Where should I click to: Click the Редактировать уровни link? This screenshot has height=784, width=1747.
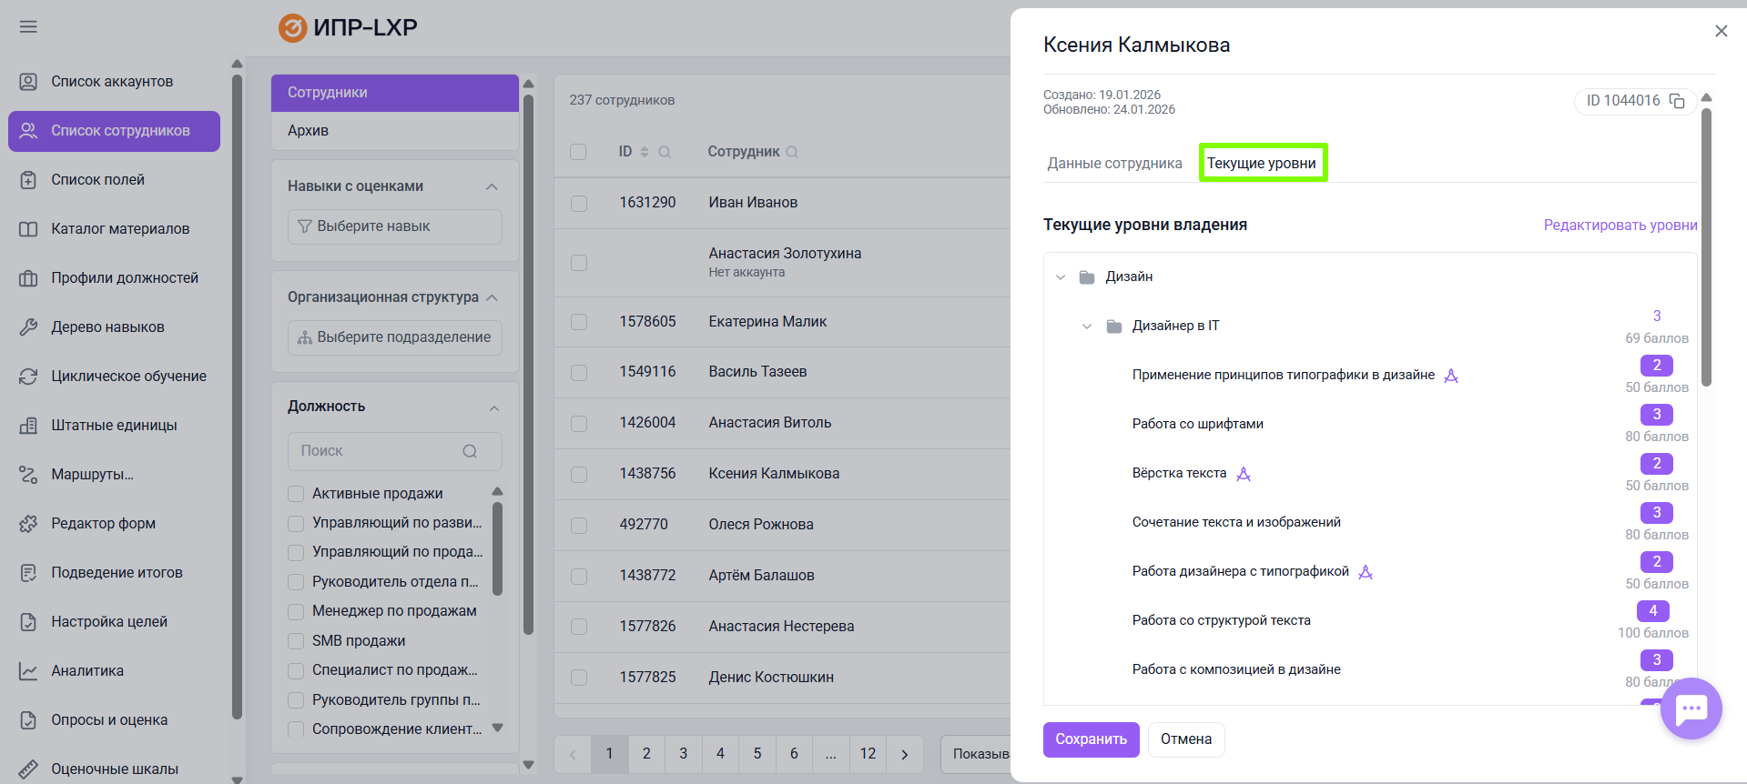pyautogui.click(x=1620, y=226)
